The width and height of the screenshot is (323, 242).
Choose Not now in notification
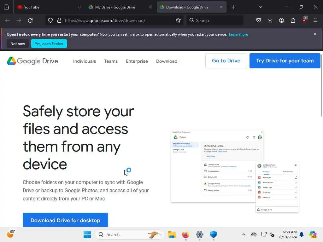tap(18, 43)
